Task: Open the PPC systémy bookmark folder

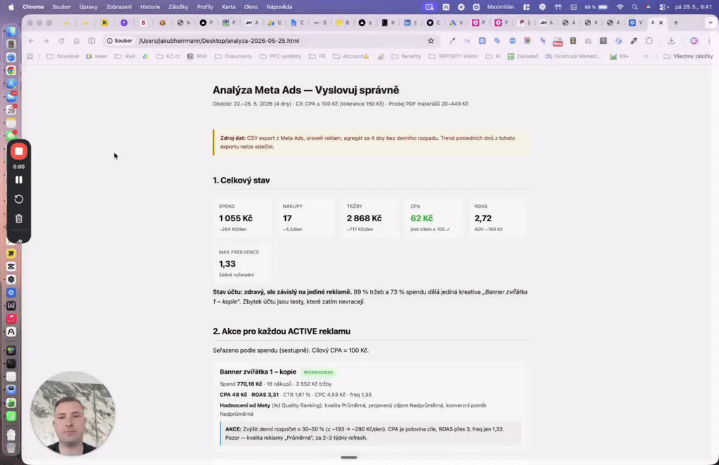Action: [x=280, y=56]
